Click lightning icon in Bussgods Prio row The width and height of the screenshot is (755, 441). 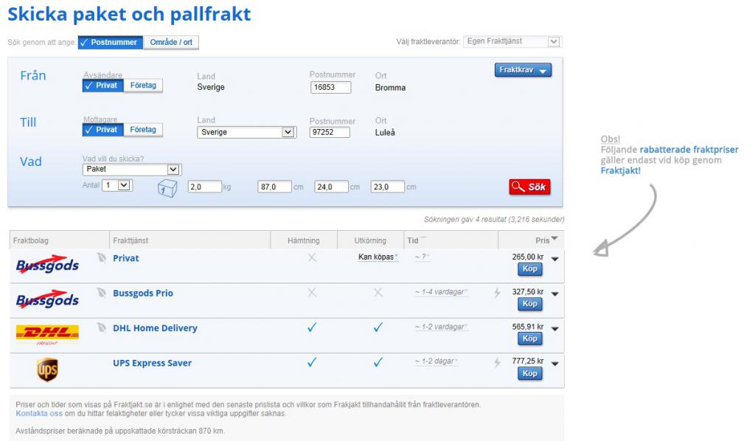coord(497,293)
